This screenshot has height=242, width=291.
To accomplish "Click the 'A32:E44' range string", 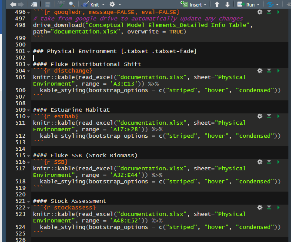I will pyautogui.click(x=127, y=175).
